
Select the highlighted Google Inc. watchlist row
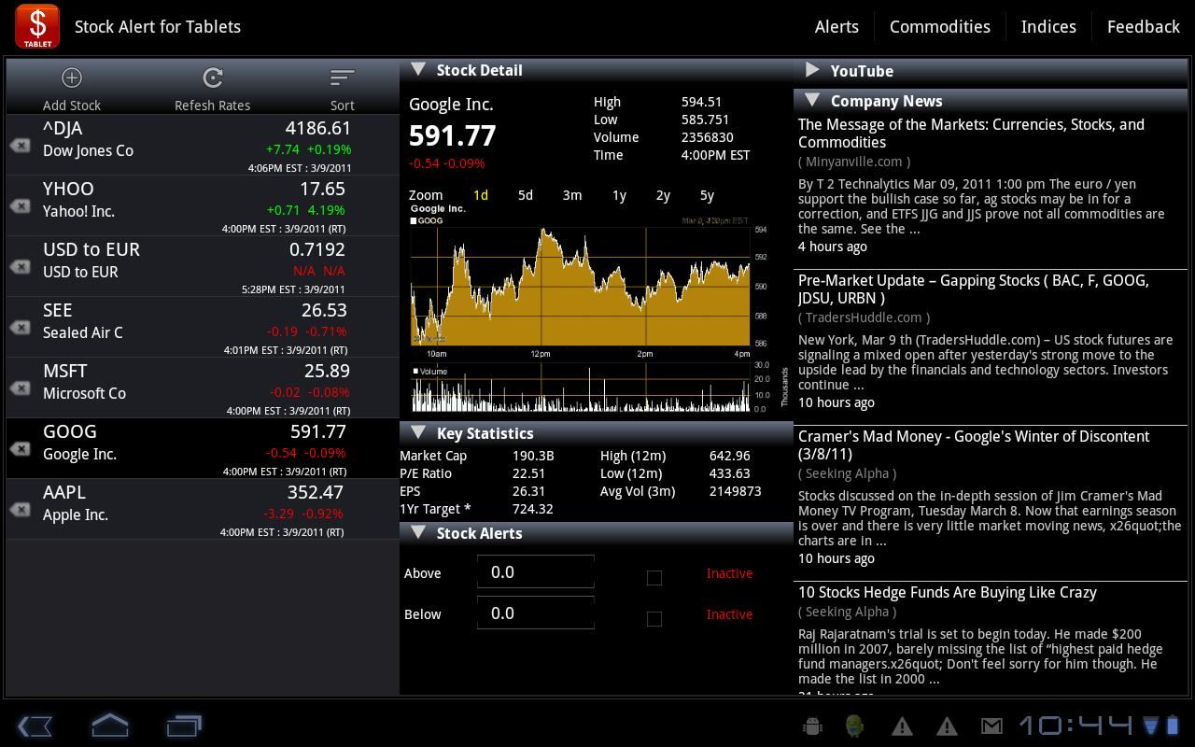click(203, 448)
